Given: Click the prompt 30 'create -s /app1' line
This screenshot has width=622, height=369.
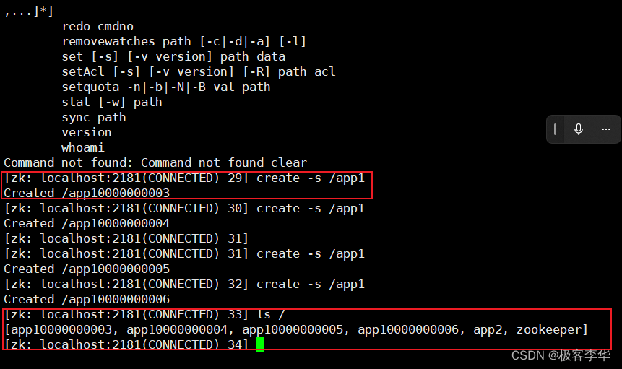Looking at the screenshot, I should click(184, 209).
